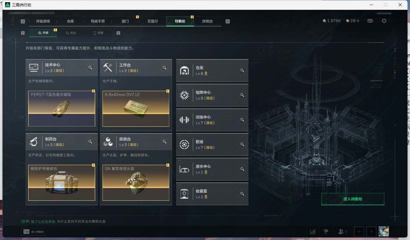Open the settings gear icon
This screenshot has width=410, height=240.
tap(384, 21)
